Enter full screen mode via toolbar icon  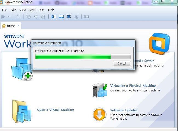point(68,17)
